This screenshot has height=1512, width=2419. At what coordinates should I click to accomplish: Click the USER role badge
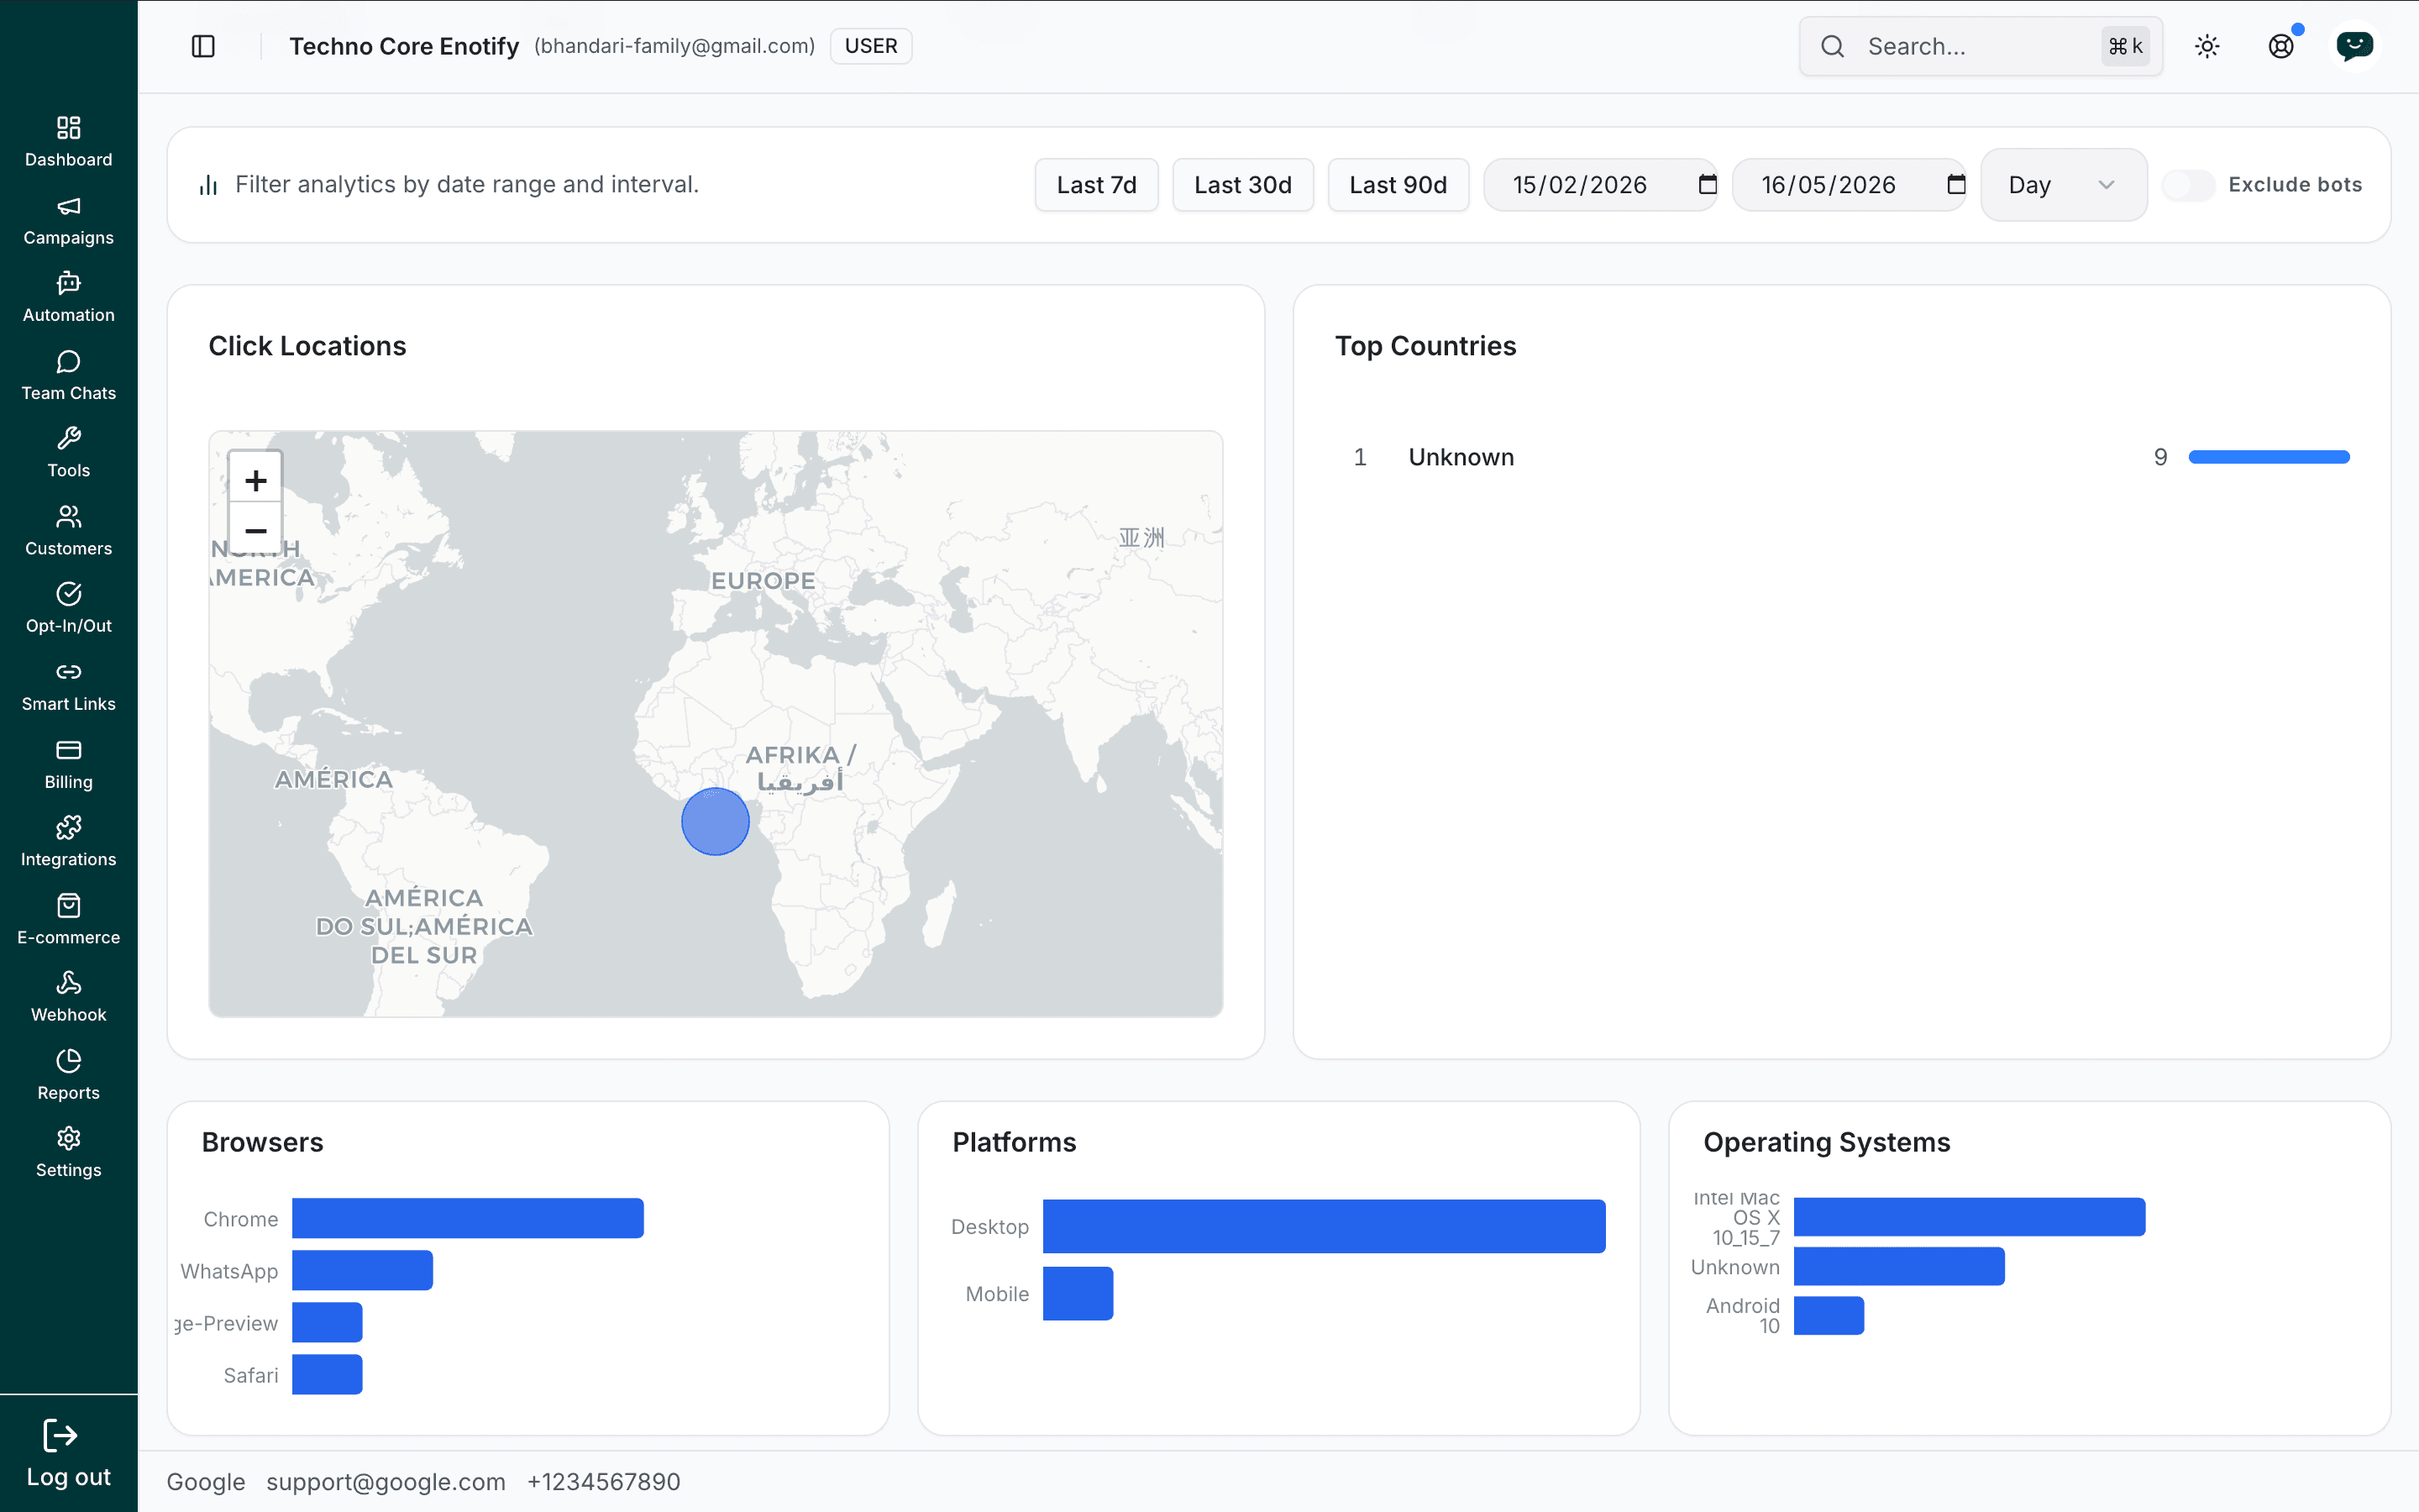point(871,46)
